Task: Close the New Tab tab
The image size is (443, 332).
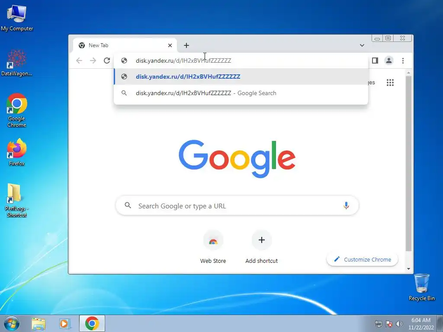Action: (170, 45)
